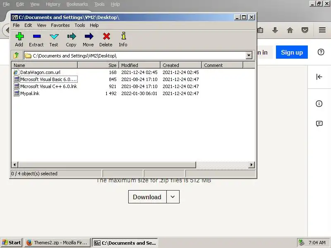Click the 2021-12-24 02:45 created date
This screenshot has width=331, height=248.
[181, 72]
